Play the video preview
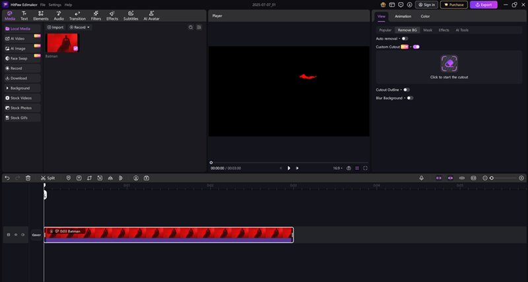Screen dimensions: 528x282 288,168
